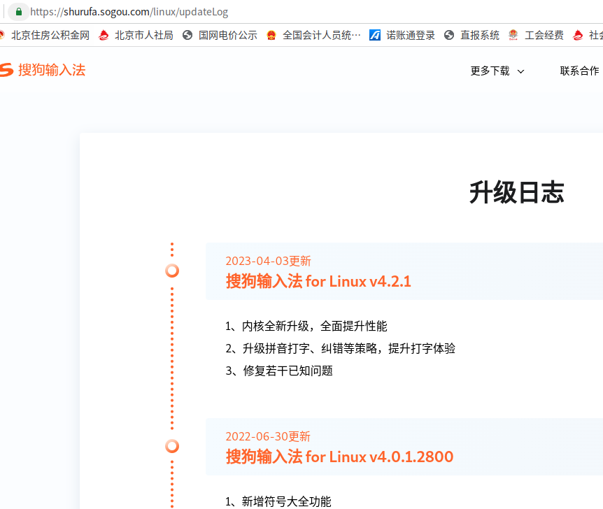Click the 升级日志 page heading
Viewport: 603px width, 509px height.
[516, 192]
